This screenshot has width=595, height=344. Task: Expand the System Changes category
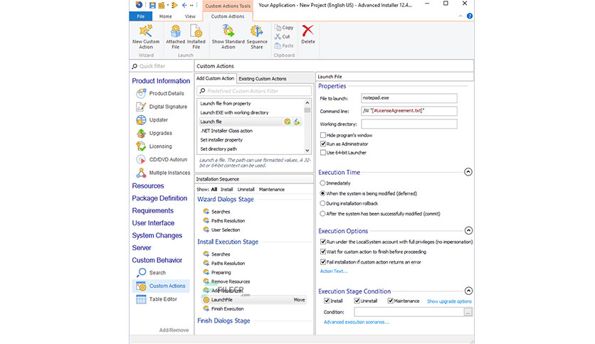[x=157, y=235]
